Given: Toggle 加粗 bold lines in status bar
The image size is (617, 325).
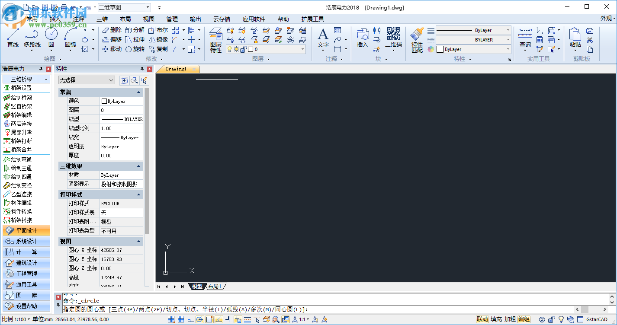Looking at the screenshot, I should (x=510, y=319).
